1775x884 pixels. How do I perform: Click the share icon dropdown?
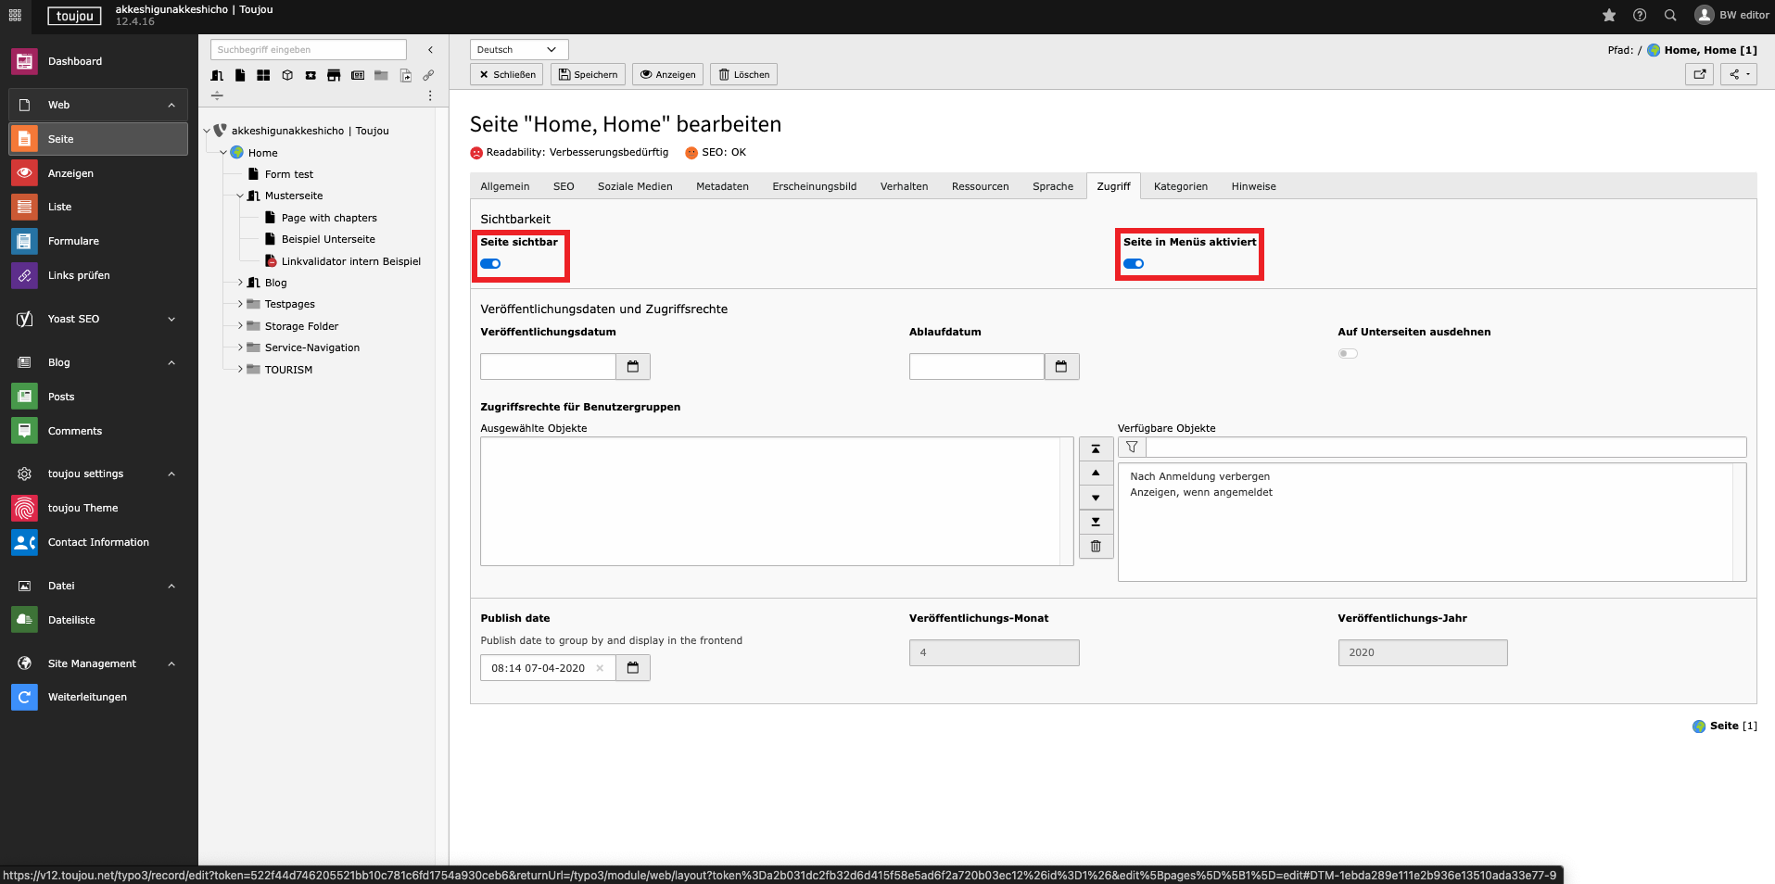pyautogui.click(x=1738, y=74)
